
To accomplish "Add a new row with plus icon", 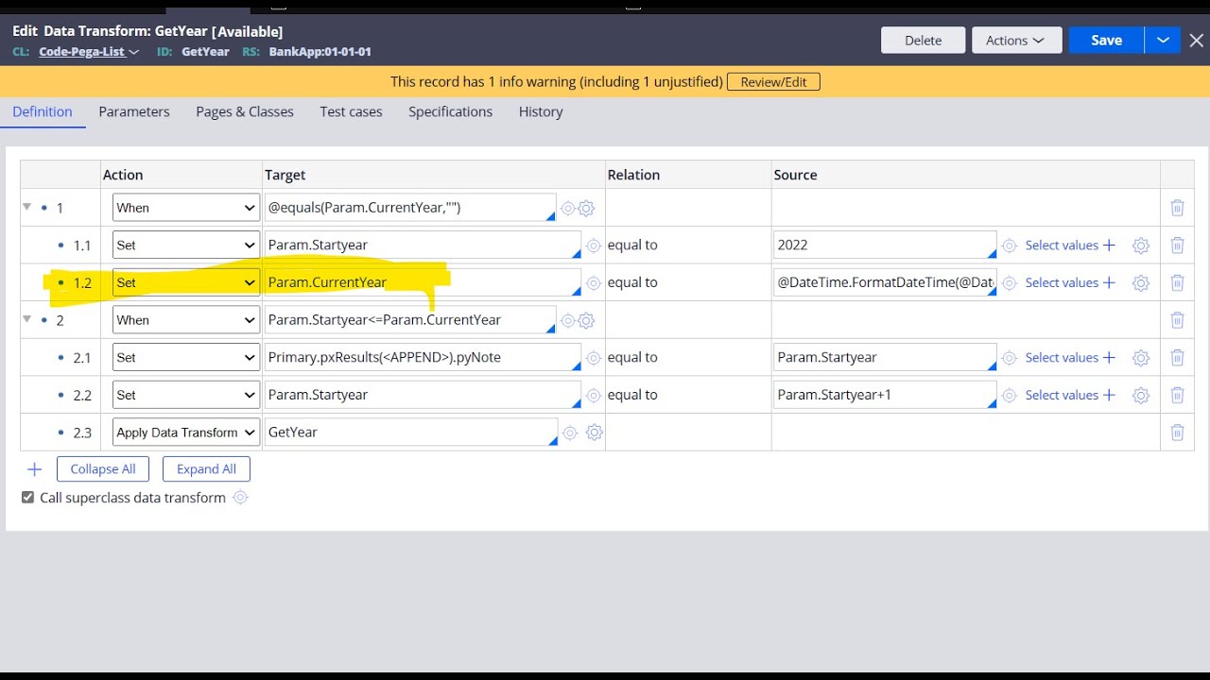I will tap(35, 469).
